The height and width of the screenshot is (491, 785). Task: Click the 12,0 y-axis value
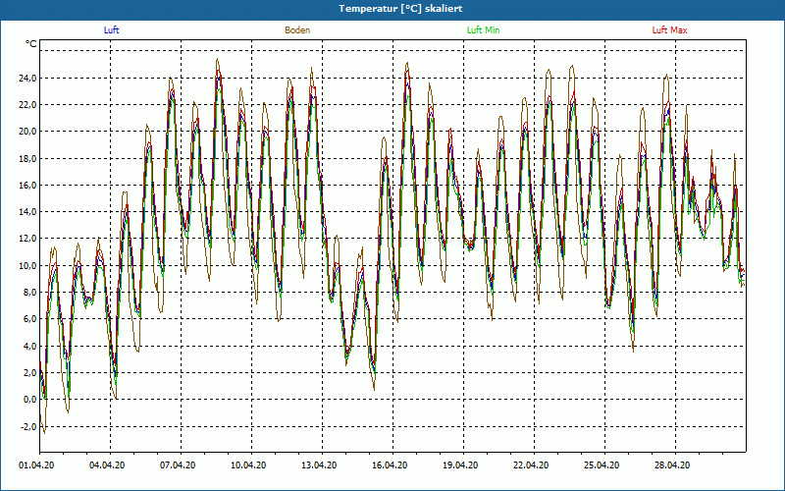pos(27,239)
